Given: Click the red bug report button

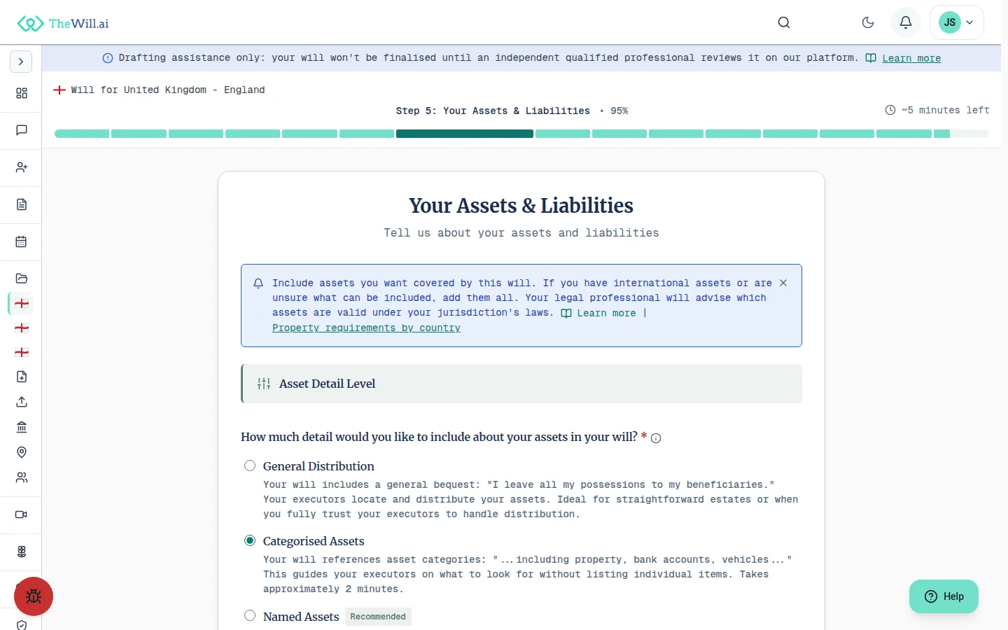Looking at the screenshot, I should coord(34,596).
